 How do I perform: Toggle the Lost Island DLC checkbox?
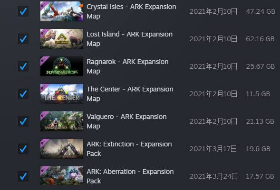(x=23, y=39)
